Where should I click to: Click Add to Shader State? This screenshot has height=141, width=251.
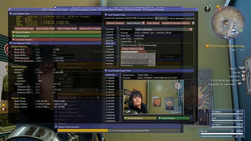click(x=67, y=29)
